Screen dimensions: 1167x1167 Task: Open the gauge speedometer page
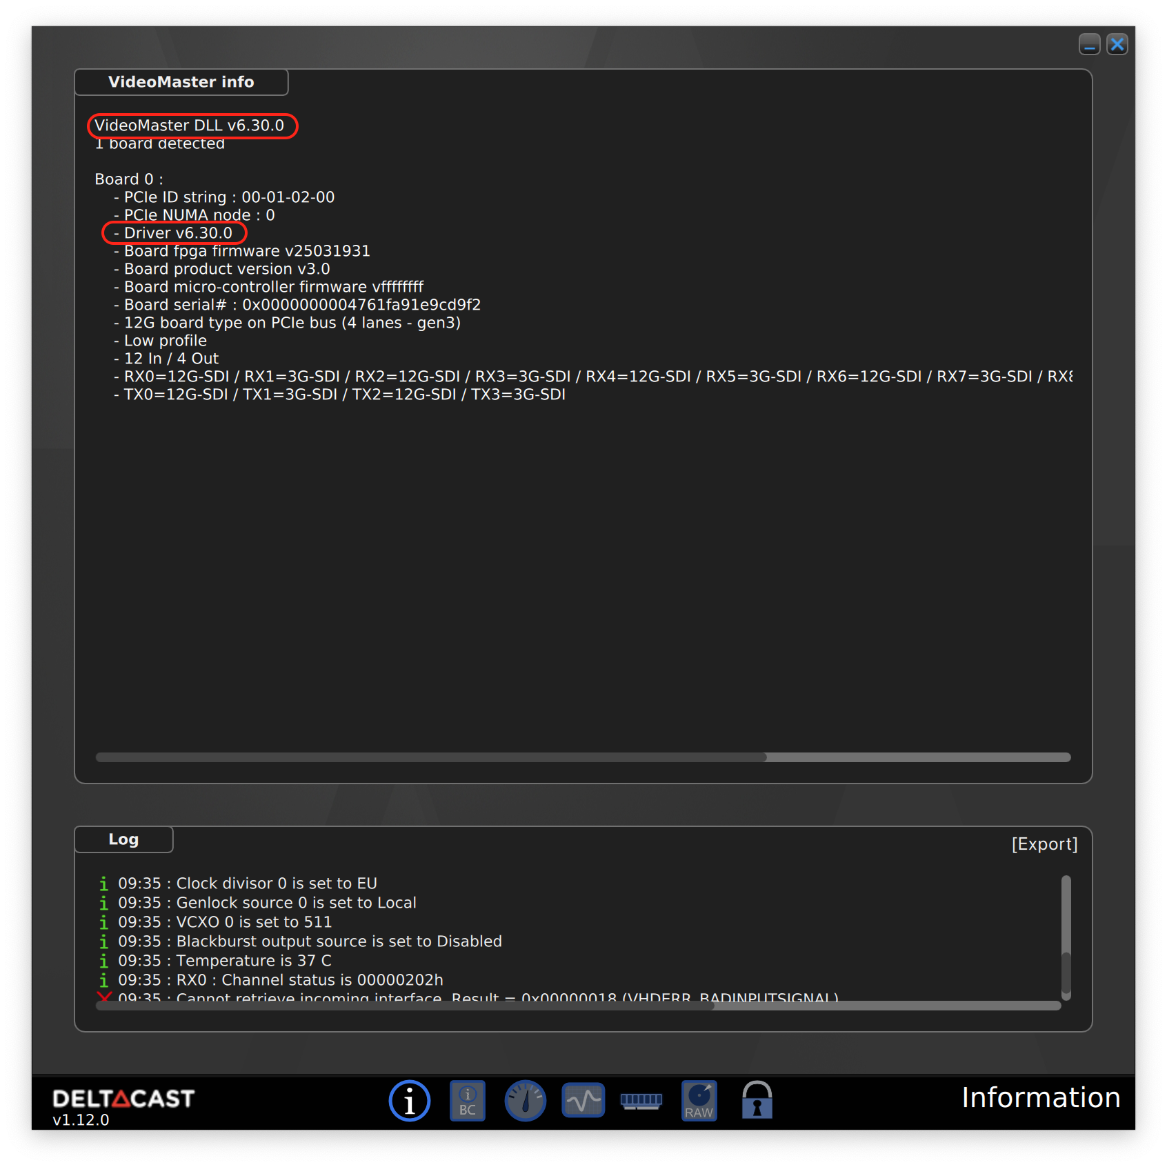pyautogui.click(x=525, y=1100)
